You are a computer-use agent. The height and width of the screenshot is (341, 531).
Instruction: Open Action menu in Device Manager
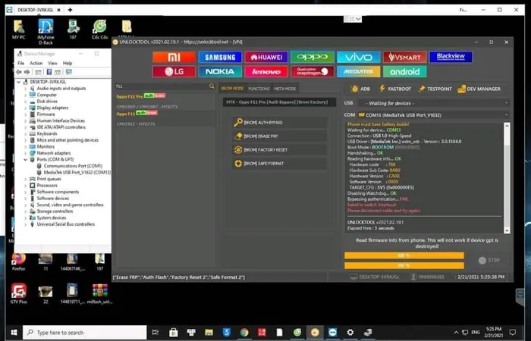coord(36,63)
